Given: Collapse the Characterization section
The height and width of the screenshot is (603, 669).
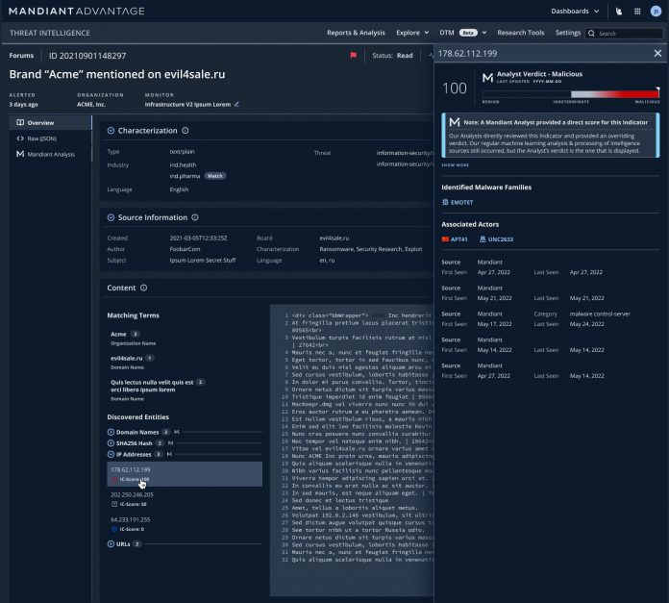Looking at the screenshot, I should [111, 131].
